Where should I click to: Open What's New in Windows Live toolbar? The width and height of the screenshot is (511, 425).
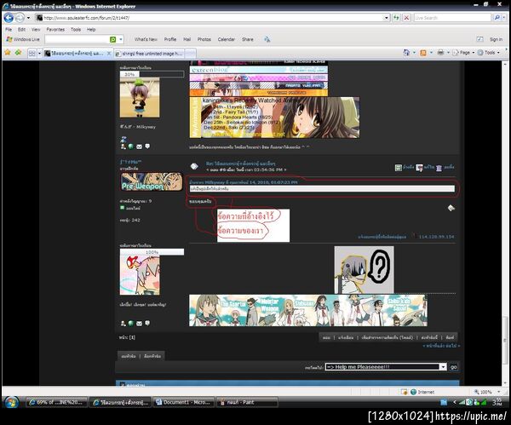[146, 39]
